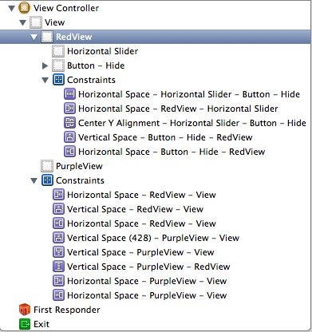312x332 pixels.
Task: Collapse the RedView disclosure triangle
Action: tap(34, 37)
